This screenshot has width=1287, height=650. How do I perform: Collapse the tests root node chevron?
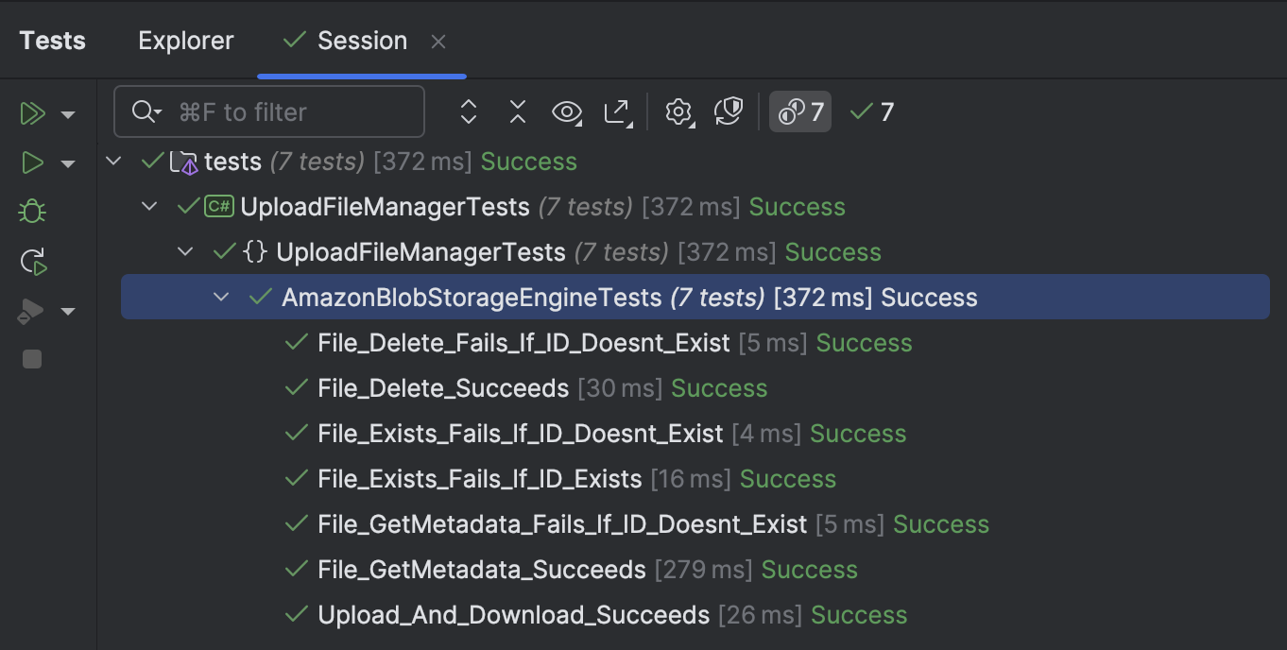pyautogui.click(x=113, y=161)
